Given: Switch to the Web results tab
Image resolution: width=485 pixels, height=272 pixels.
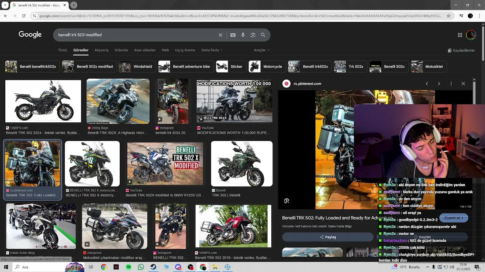Looking at the screenshot, I should tap(165, 50).
